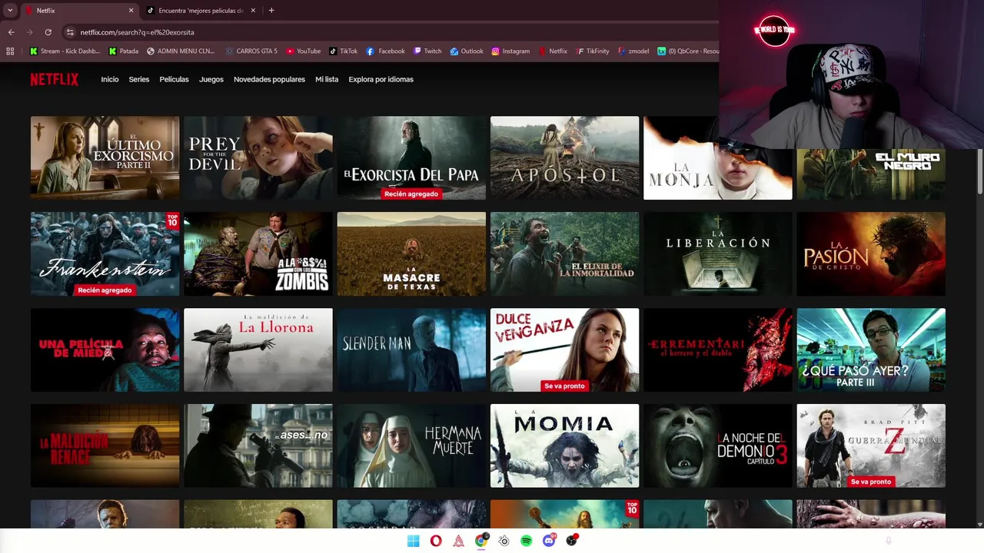Open the Apóstol title card
This screenshot has height=553, width=984.
[x=564, y=157]
